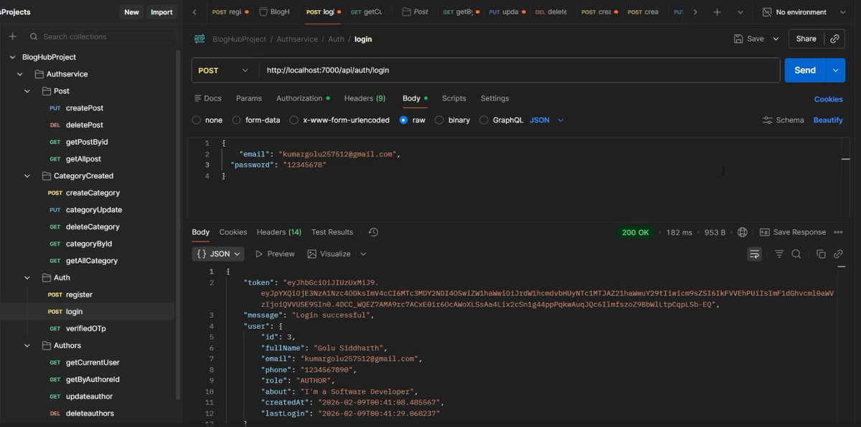Switch to the Authorization tab
This screenshot has height=427, width=861.
coord(303,98)
